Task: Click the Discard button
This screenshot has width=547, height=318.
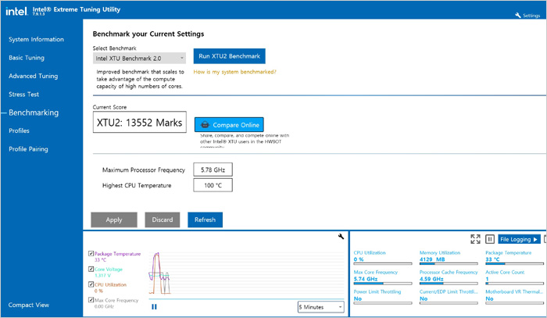Action: 163,220
